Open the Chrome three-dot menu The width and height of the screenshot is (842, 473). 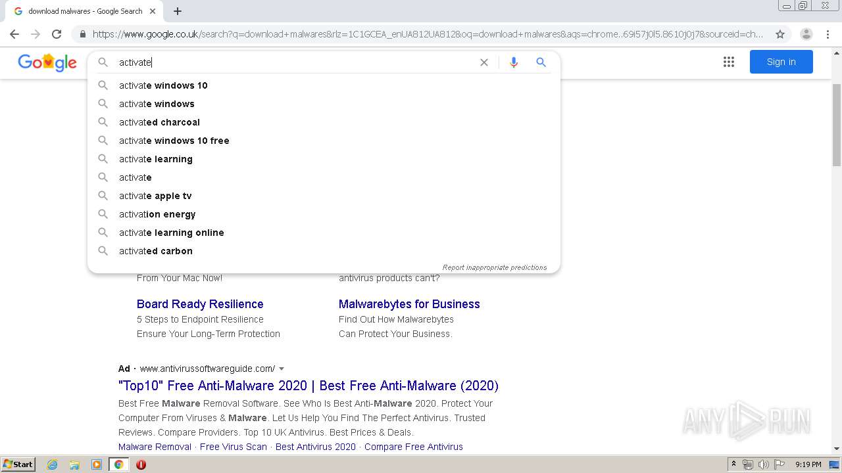point(828,34)
